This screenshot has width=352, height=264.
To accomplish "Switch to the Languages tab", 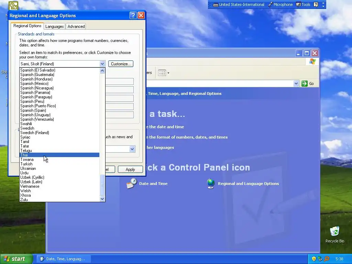I will point(54,26).
